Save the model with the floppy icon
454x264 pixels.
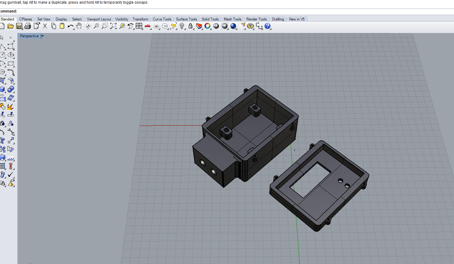(19, 26)
